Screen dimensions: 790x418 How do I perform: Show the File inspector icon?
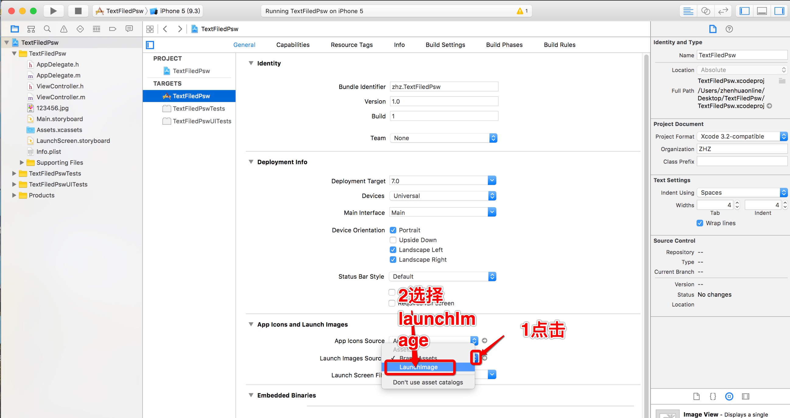click(713, 29)
